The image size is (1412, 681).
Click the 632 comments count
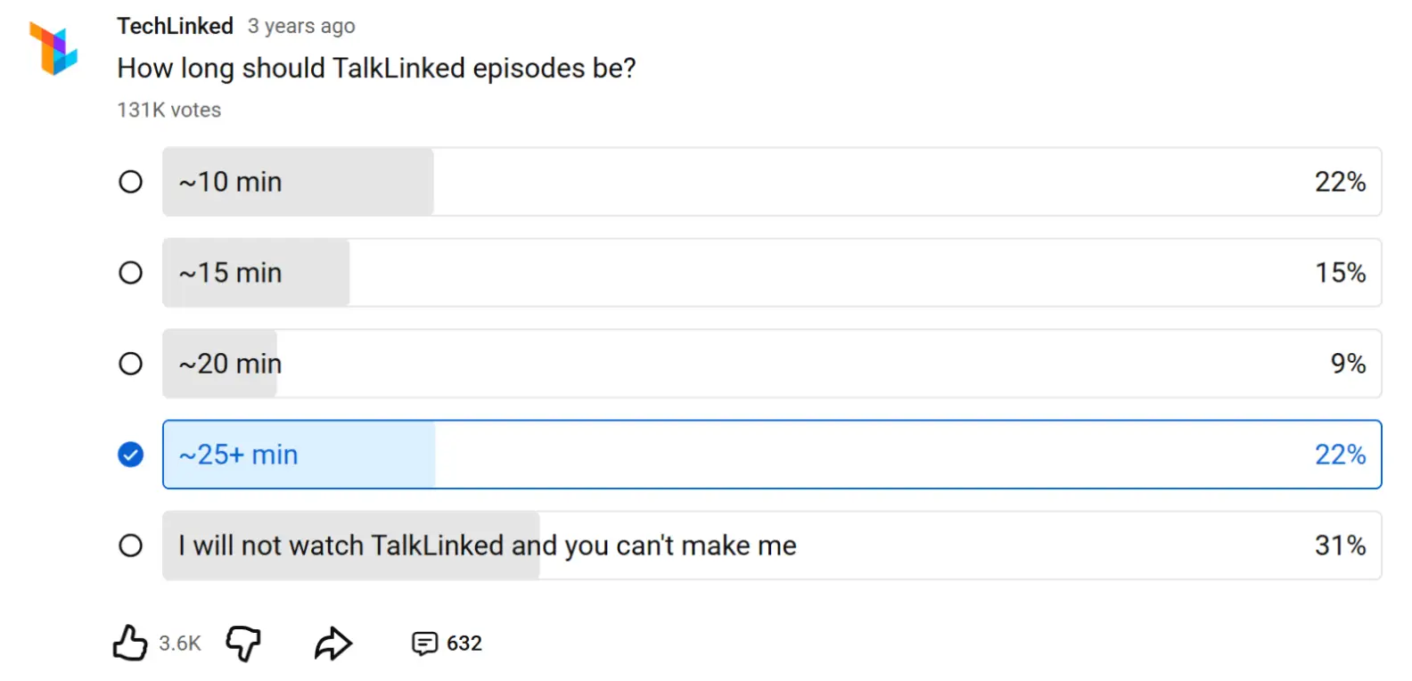point(464,643)
